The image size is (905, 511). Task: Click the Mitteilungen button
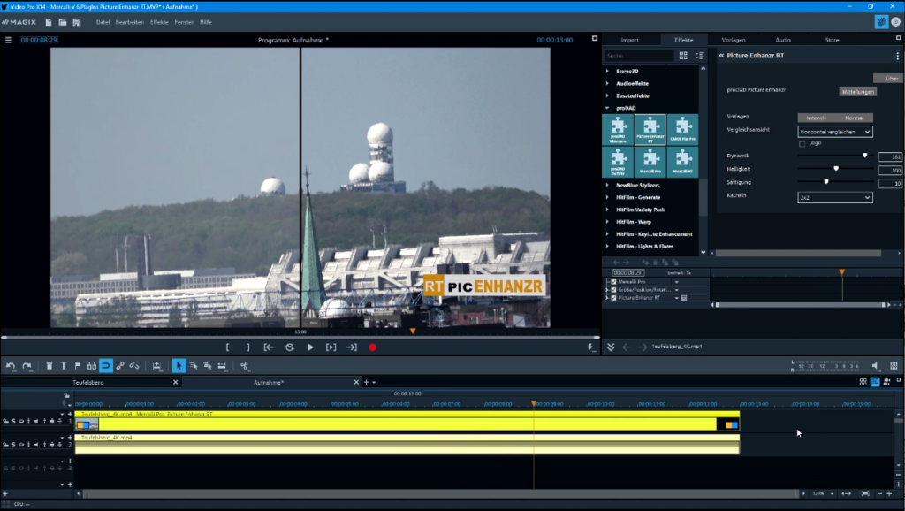[858, 92]
